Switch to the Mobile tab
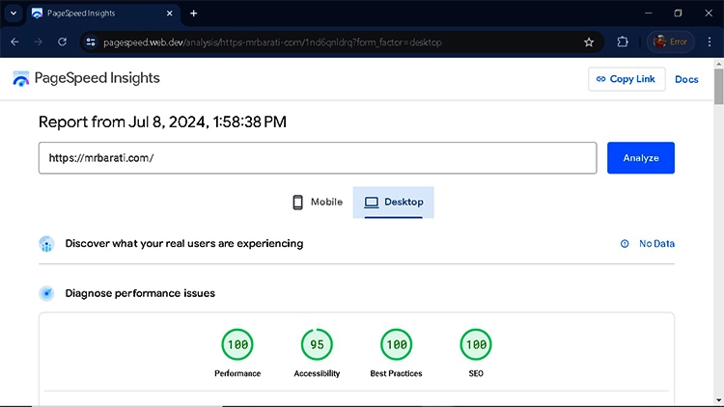The height and width of the screenshot is (407, 724). [x=318, y=203]
